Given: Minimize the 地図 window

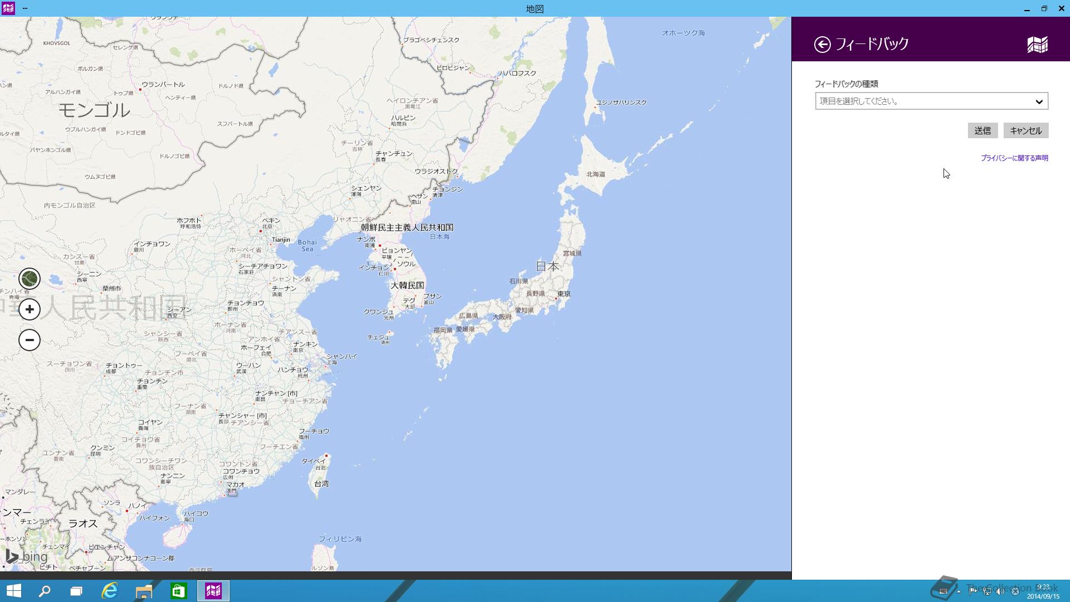Looking at the screenshot, I should (x=1027, y=8).
